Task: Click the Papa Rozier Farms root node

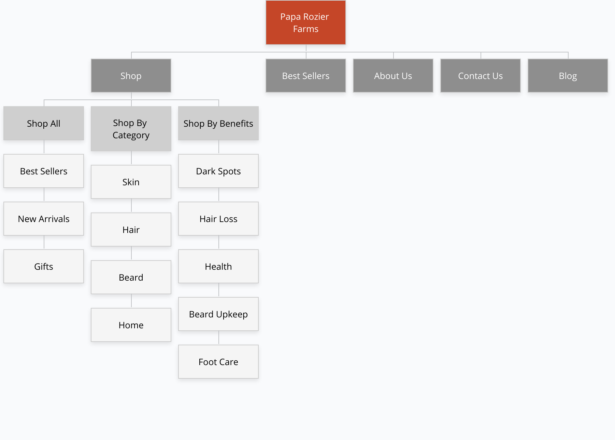Action: [306, 22]
